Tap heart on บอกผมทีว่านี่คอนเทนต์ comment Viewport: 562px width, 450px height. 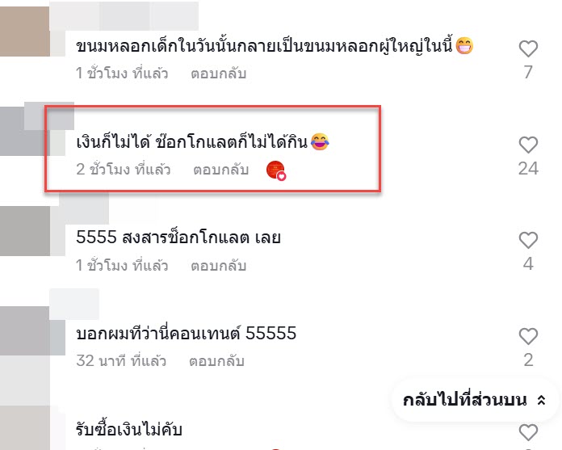528,336
